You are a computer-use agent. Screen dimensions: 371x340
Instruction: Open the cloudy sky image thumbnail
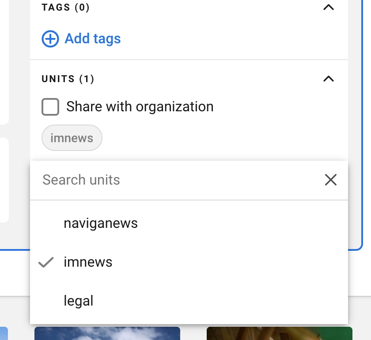[x=107, y=333]
